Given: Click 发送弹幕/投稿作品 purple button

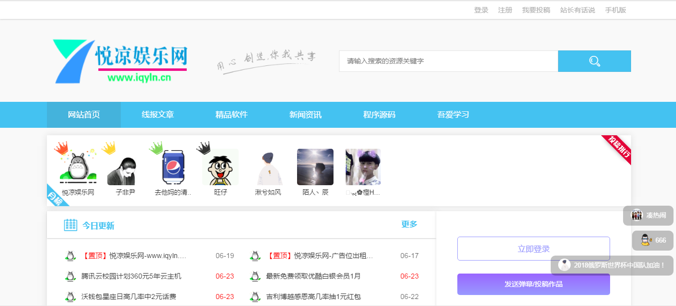Looking at the screenshot, I should pos(533,284).
